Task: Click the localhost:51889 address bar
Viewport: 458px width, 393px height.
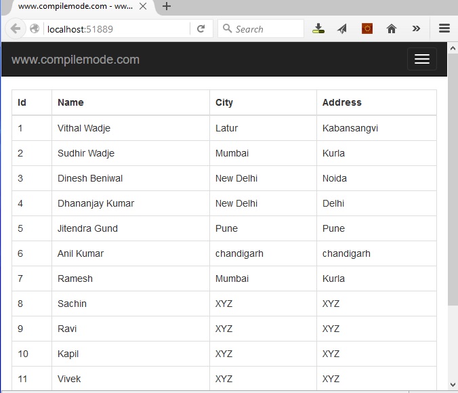Action: tap(115, 29)
